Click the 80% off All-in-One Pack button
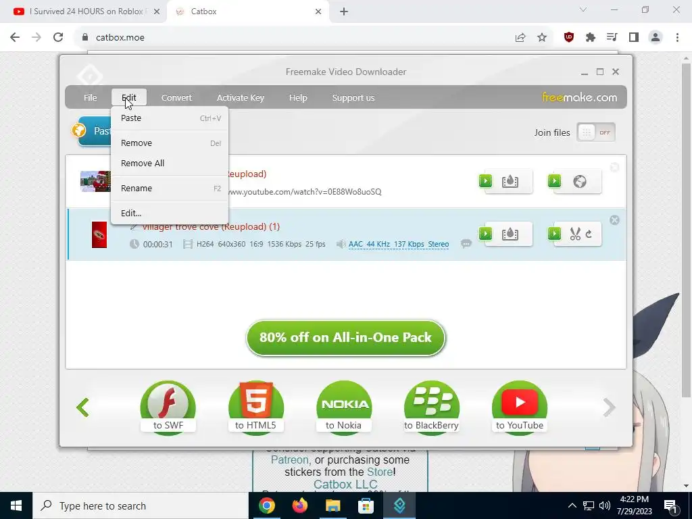Image resolution: width=692 pixels, height=519 pixels. coord(345,338)
